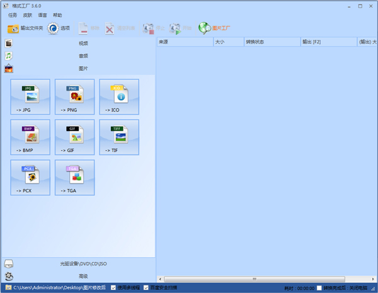
Task: Click the -> PCX format icon
Action: tap(30, 177)
